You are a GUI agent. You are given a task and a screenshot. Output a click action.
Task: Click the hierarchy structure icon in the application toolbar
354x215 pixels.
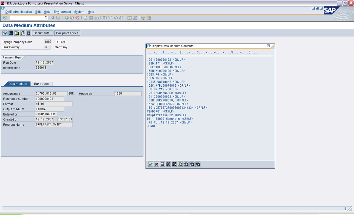[x=22, y=33]
